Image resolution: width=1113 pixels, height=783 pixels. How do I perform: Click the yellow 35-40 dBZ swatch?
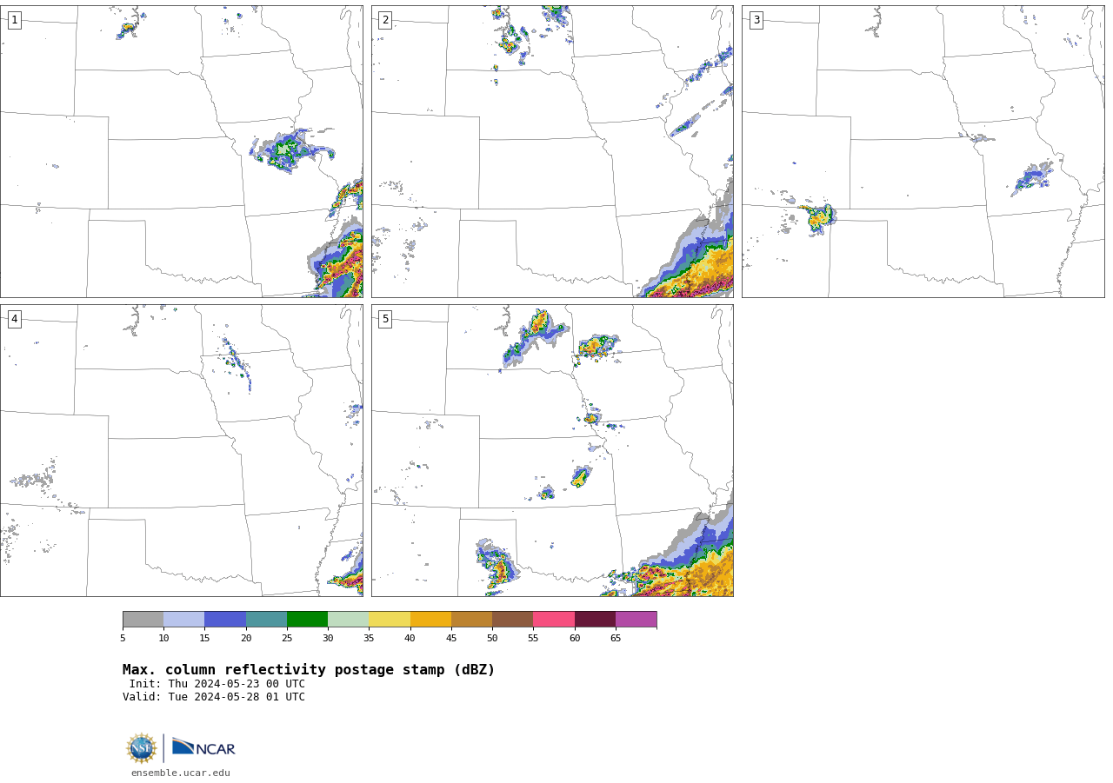pyautogui.click(x=390, y=620)
